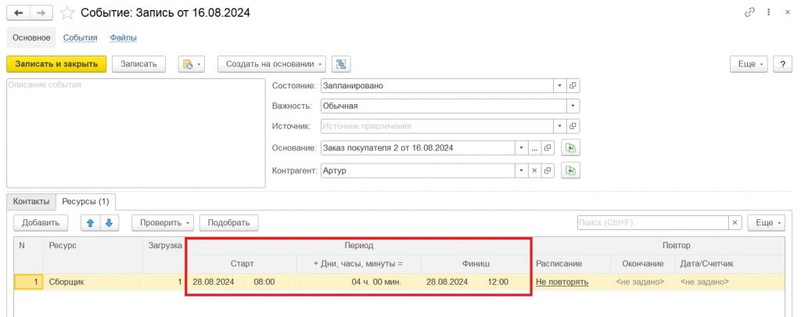Click Записать и закрыть button

click(x=56, y=64)
